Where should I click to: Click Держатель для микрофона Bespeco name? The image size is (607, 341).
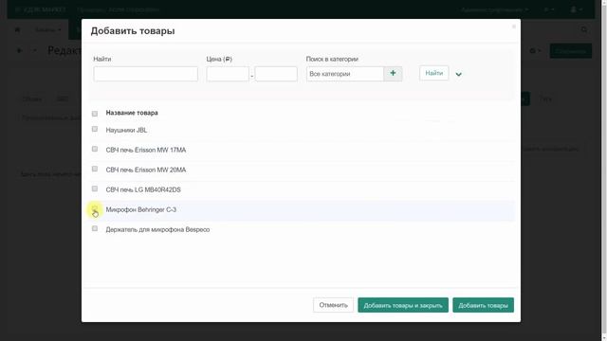pyautogui.click(x=157, y=229)
